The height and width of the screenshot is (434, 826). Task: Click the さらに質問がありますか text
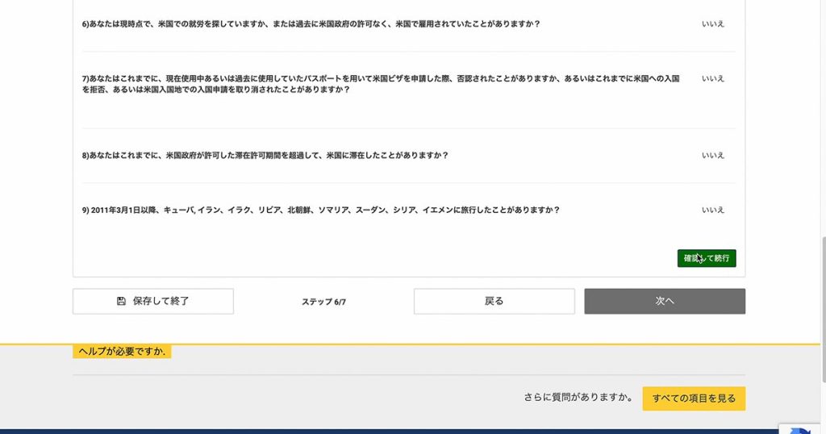tap(578, 398)
